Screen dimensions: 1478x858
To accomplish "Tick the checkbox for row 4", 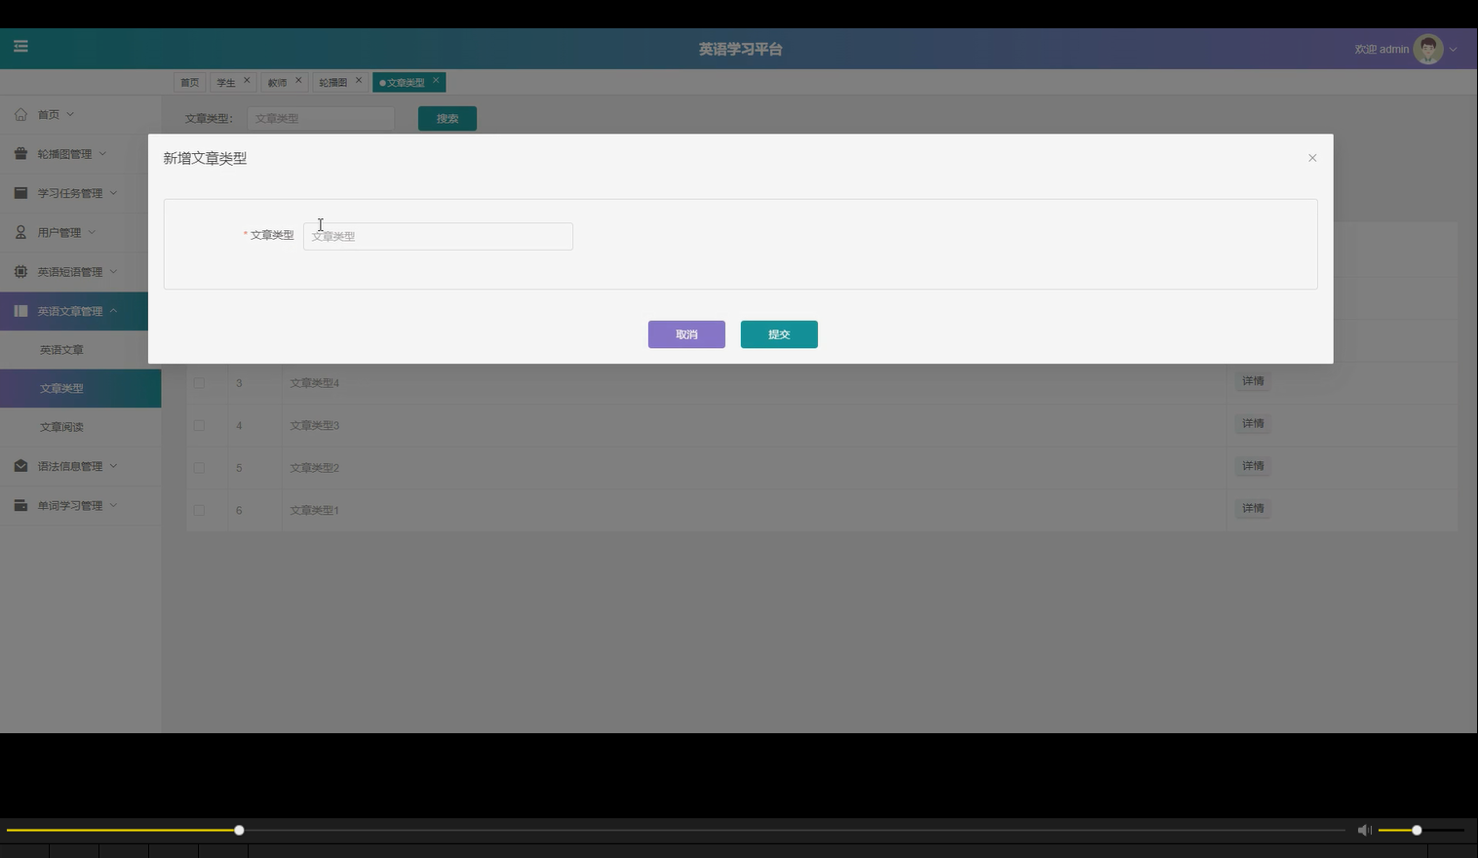I will pos(199,425).
